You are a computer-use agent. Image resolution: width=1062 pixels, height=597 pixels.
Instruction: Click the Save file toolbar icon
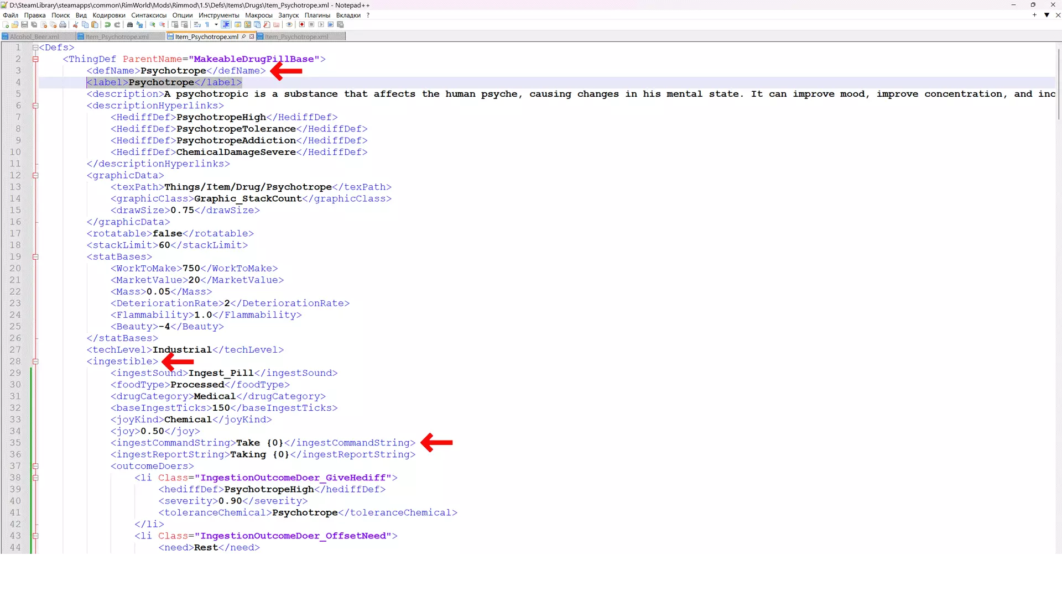[24, 25]
